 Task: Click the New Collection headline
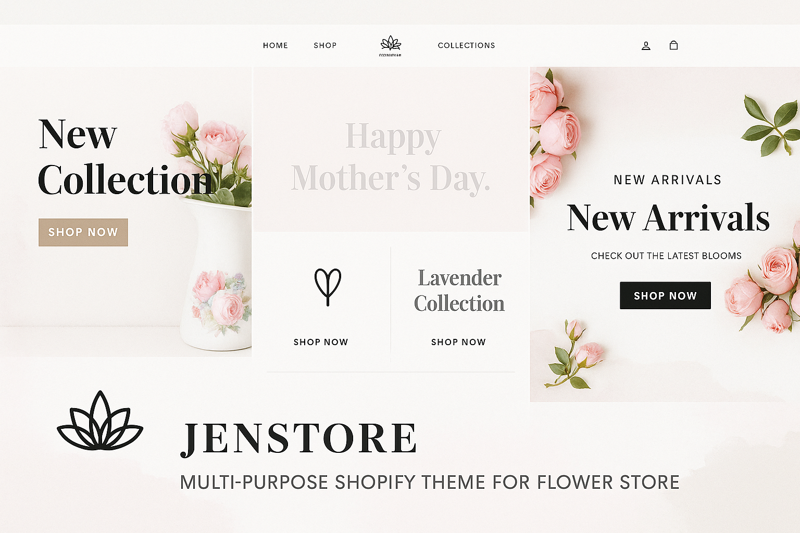click(126, 156)
